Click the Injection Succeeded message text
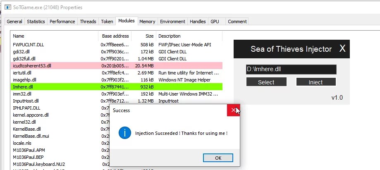The height and width of the screenshot is (170, 380). pos(181,133)
